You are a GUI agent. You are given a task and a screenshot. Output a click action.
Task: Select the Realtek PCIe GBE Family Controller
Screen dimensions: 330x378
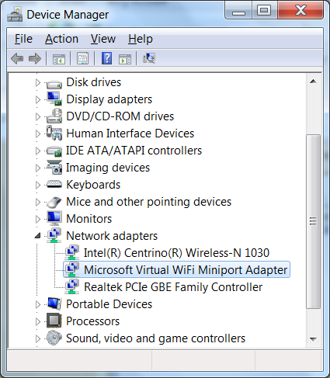pyautogui.click(x=173, y=287)
